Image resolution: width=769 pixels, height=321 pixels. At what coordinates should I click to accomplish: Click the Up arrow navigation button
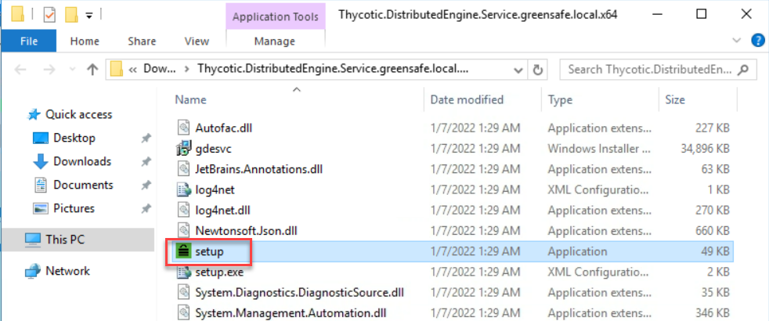92,70
